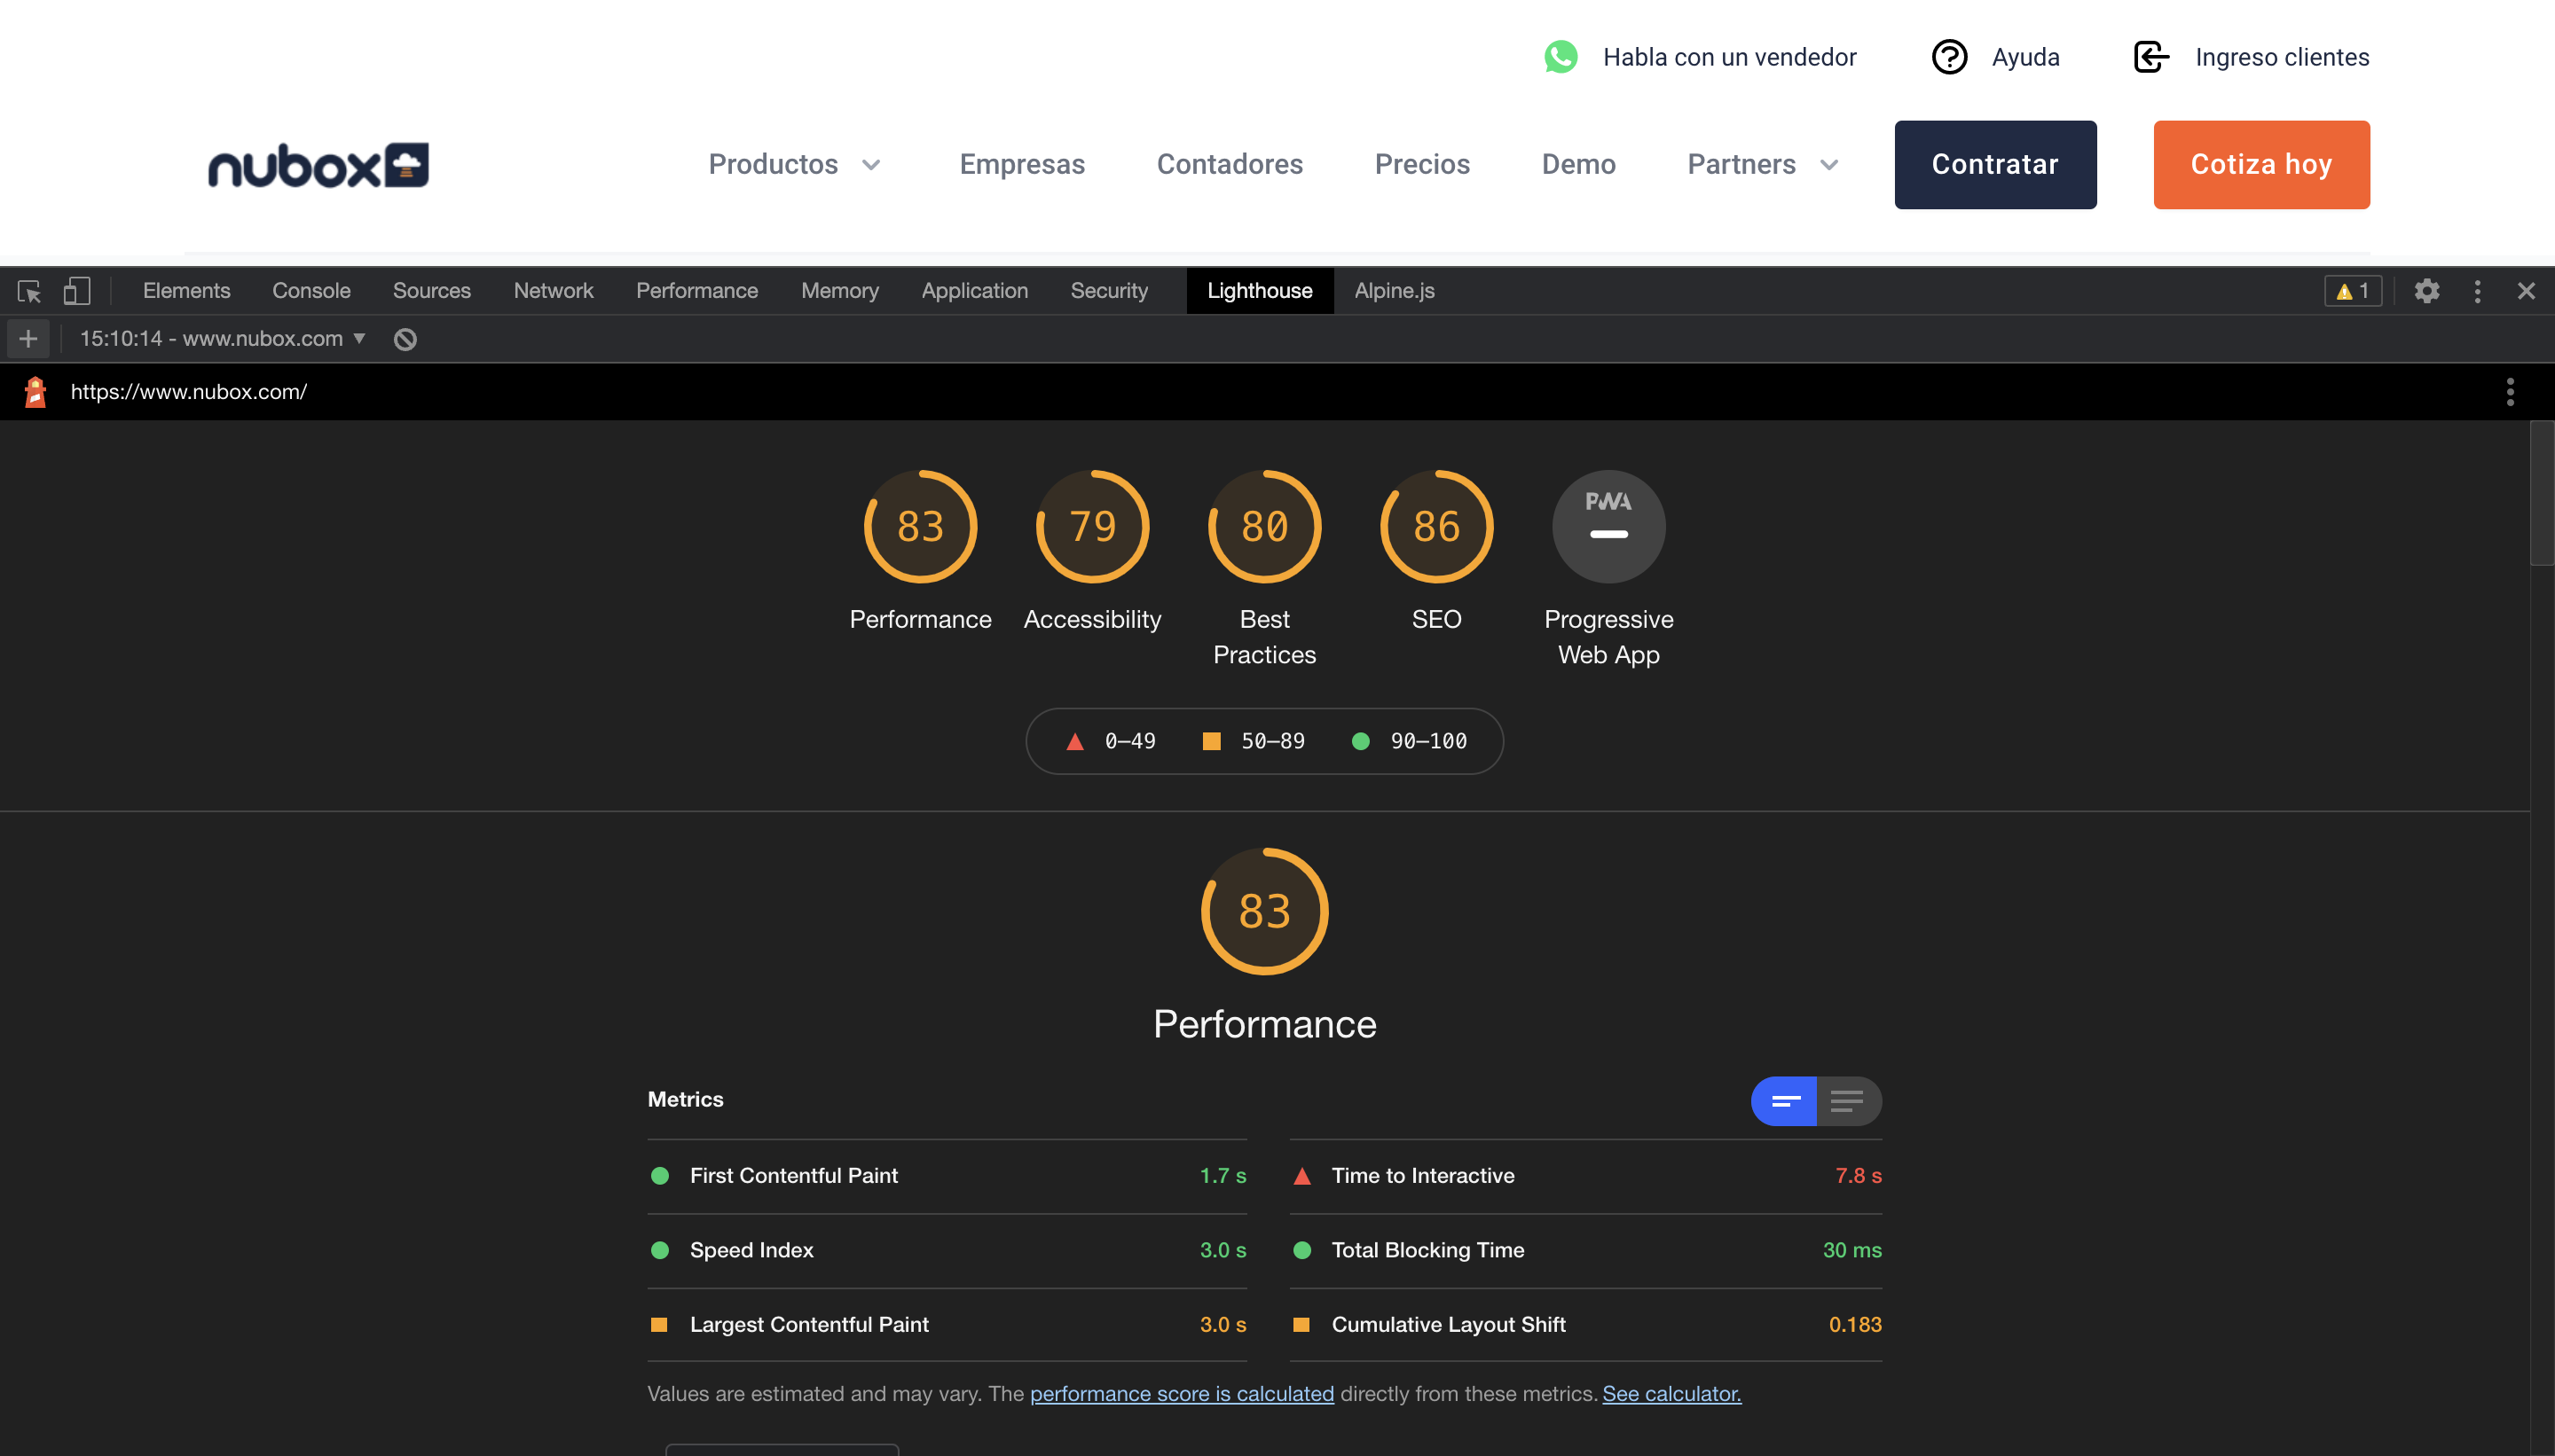Open the warnings count badge
Image resolution: width=2555 pixels, height=1456 pixels.
point(2353,291)
